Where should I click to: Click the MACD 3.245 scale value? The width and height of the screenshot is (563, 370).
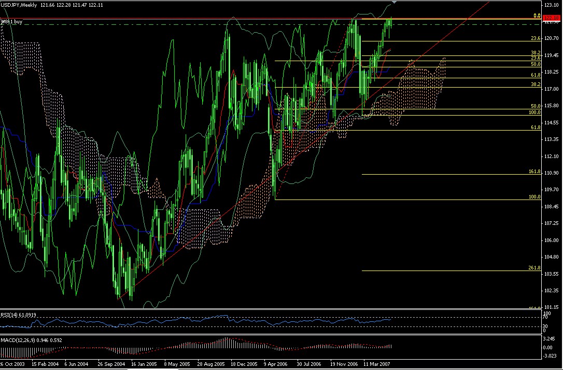click(x=550, y=339)
